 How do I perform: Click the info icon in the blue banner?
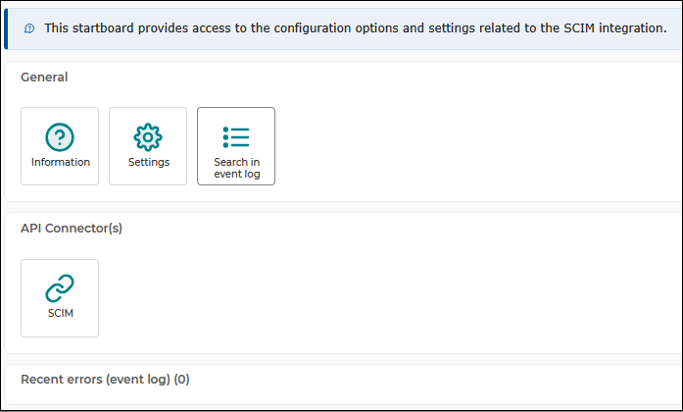(x=29, y=28)
